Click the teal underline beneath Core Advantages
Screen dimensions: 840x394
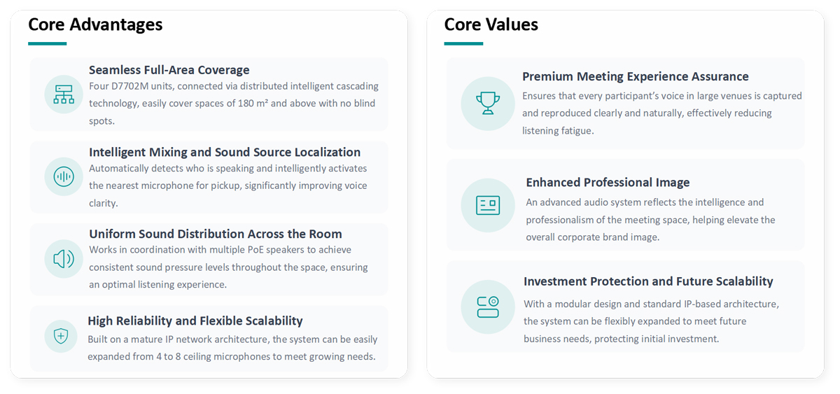(47, 43)
